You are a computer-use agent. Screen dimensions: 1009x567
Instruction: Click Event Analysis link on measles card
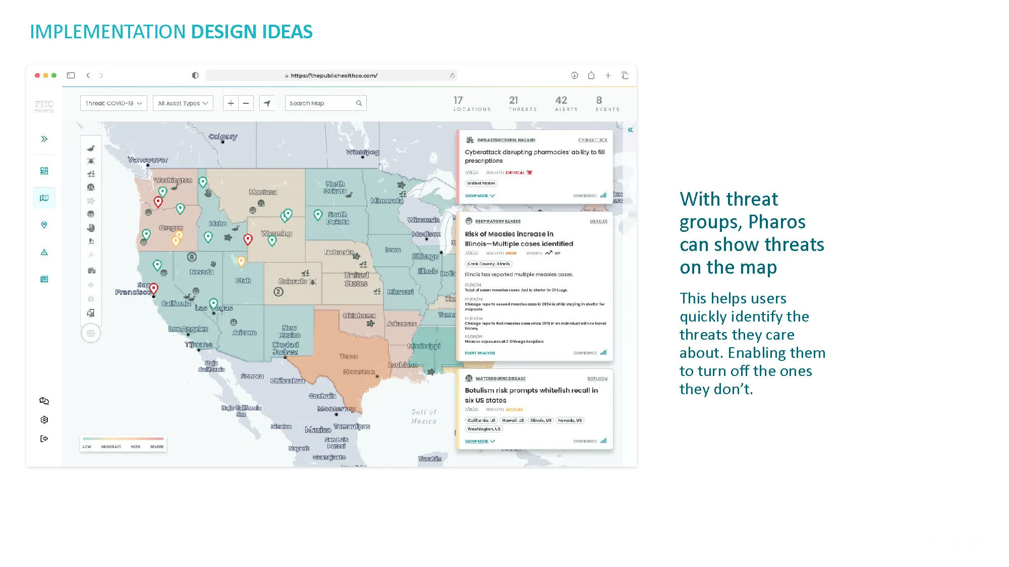coord(480,353)
